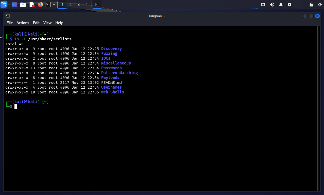
Task: Expand the terminal launcher dropdown arrow
Action: click(54, 5)
